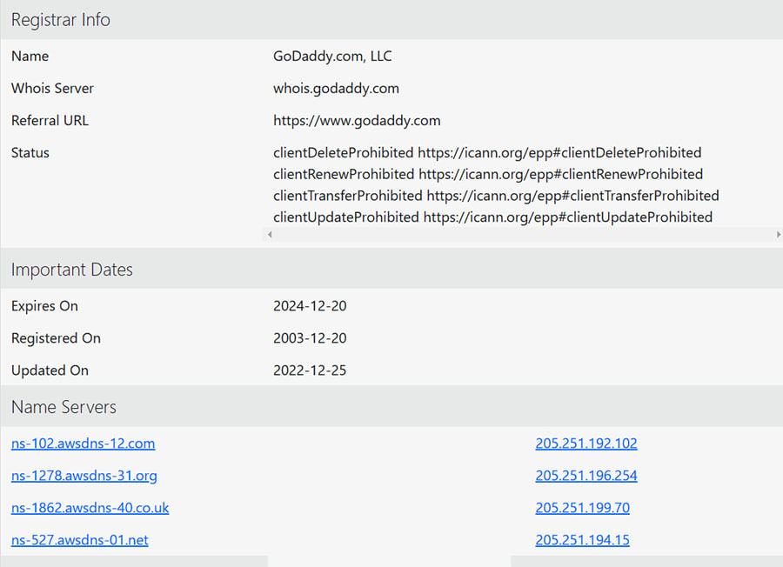The image size is (783, 567).
Task: Click the expiry date 2024-12-20
Action: (310, 306)
